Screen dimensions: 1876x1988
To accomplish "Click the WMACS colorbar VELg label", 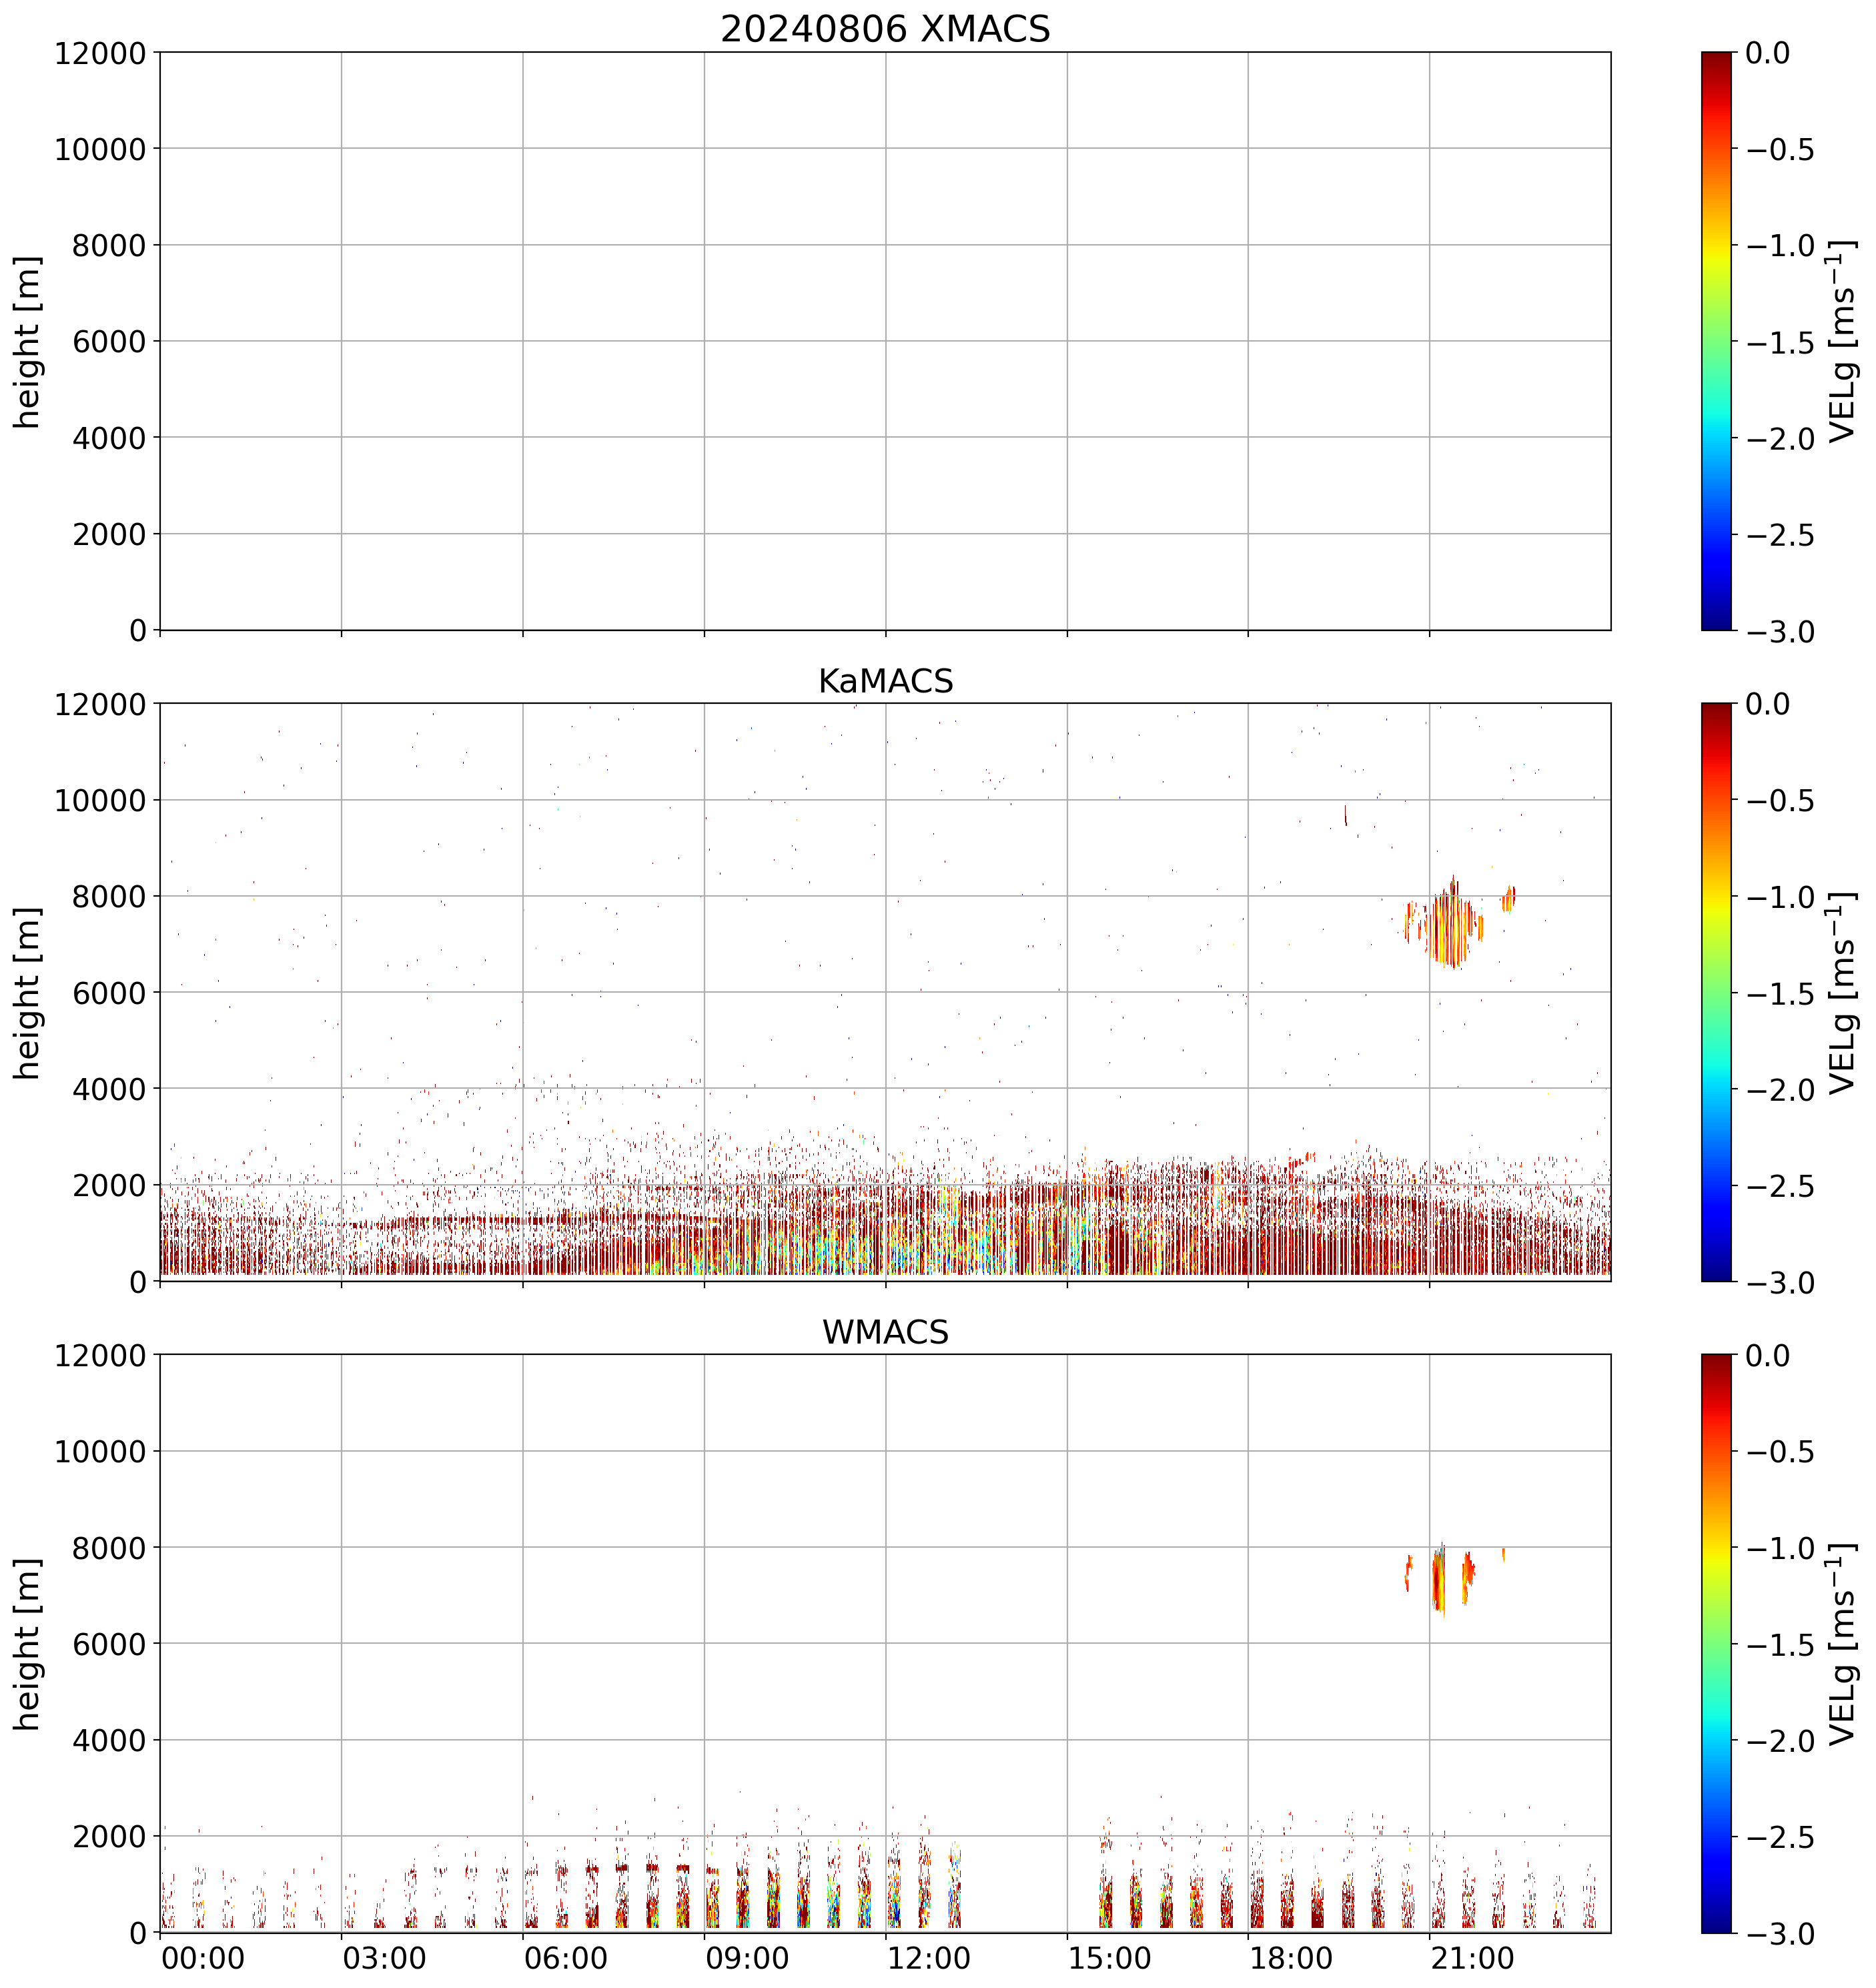I will 1841,1644.
